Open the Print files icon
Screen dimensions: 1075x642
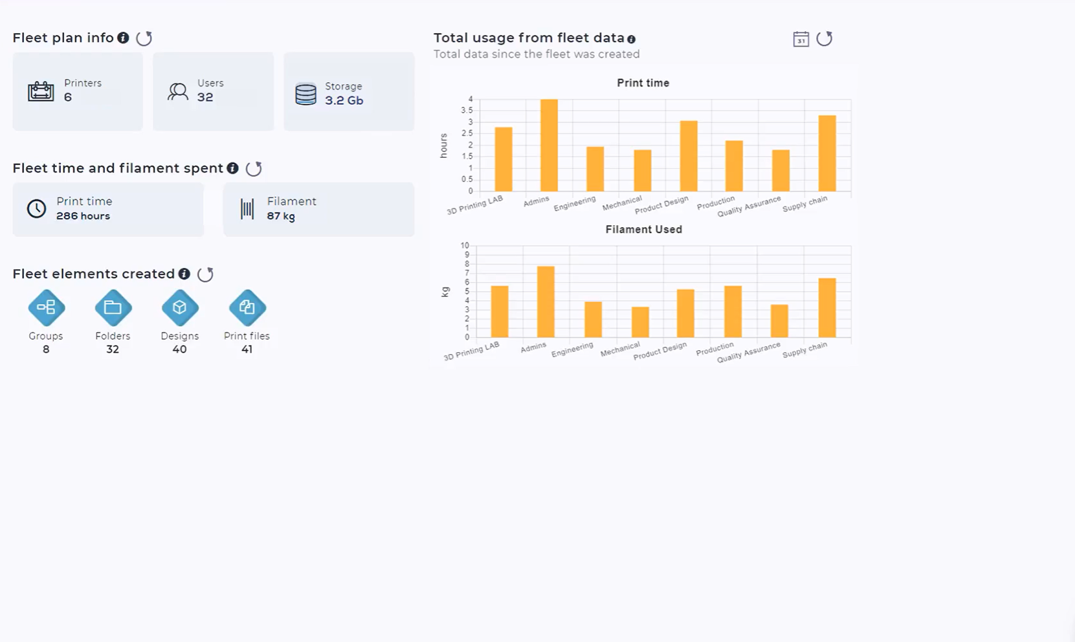(247, 307)
